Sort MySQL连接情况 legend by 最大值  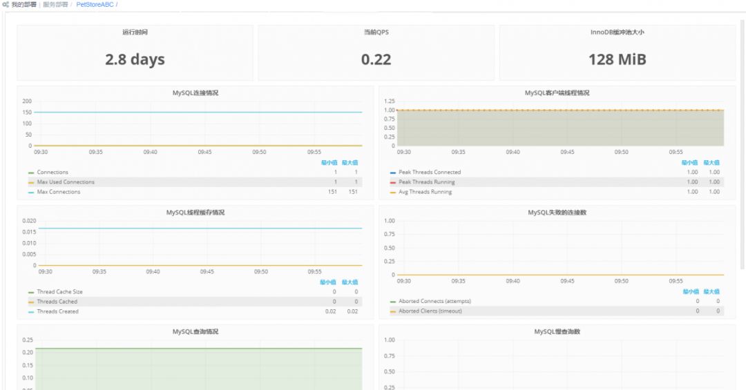click(x=350, y=163)
